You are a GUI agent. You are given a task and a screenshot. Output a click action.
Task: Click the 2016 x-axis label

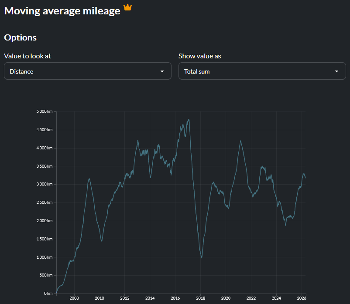pos(175,298)
